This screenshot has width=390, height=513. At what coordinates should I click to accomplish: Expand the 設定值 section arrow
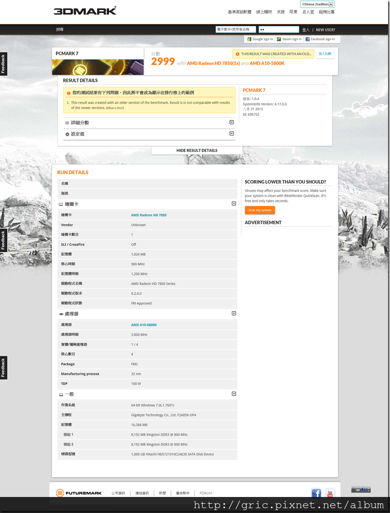point(232,133)
